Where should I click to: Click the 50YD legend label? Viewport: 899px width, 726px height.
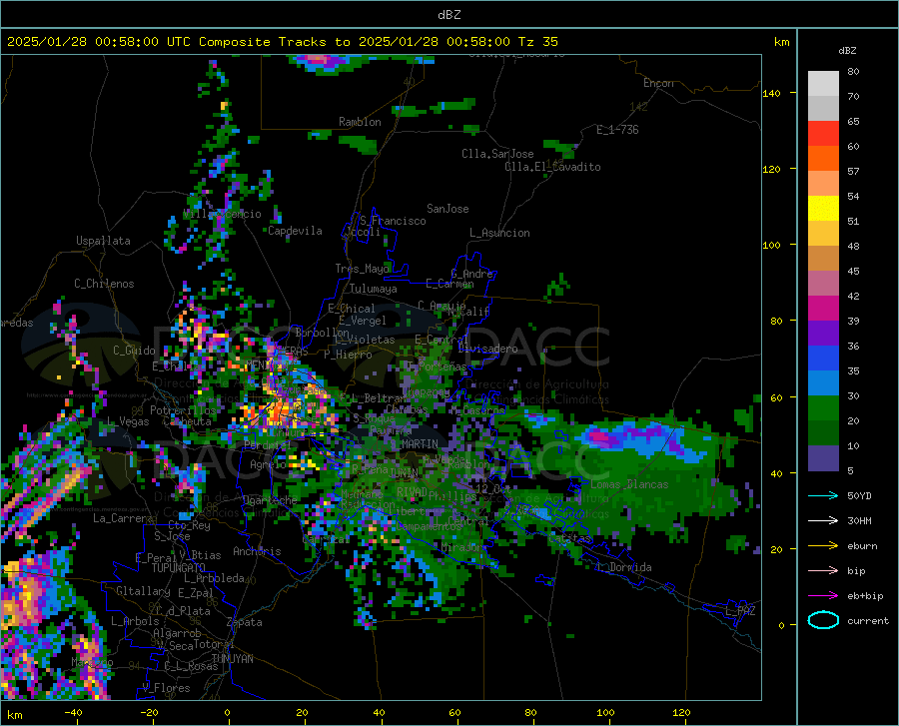[859, 495]
